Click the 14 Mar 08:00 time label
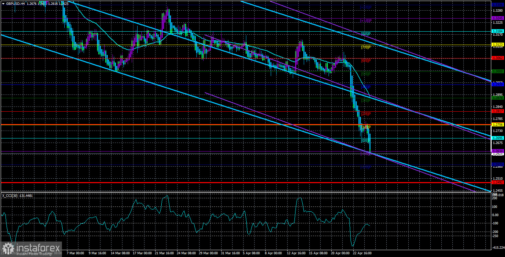 [120, 254]
